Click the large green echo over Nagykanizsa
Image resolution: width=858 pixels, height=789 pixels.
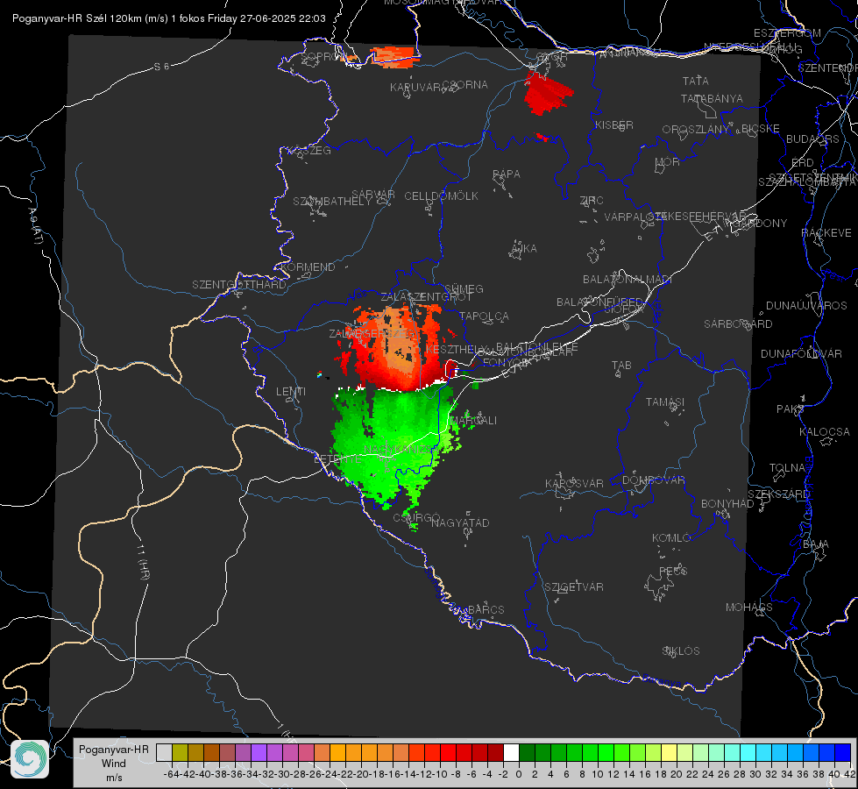coord(393,443)
